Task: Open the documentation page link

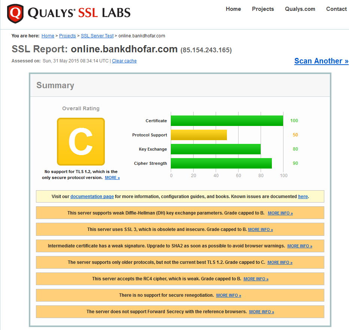Action: click(92, 197)
